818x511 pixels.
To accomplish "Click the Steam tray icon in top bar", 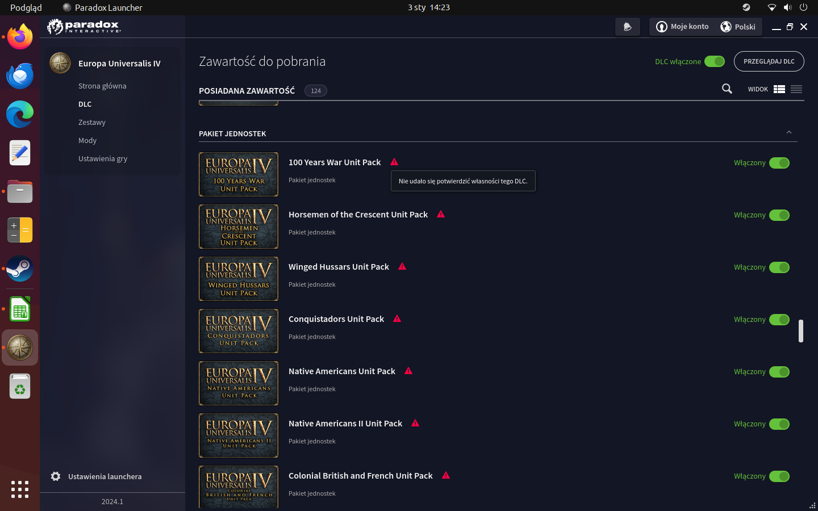I will [746, 7].
